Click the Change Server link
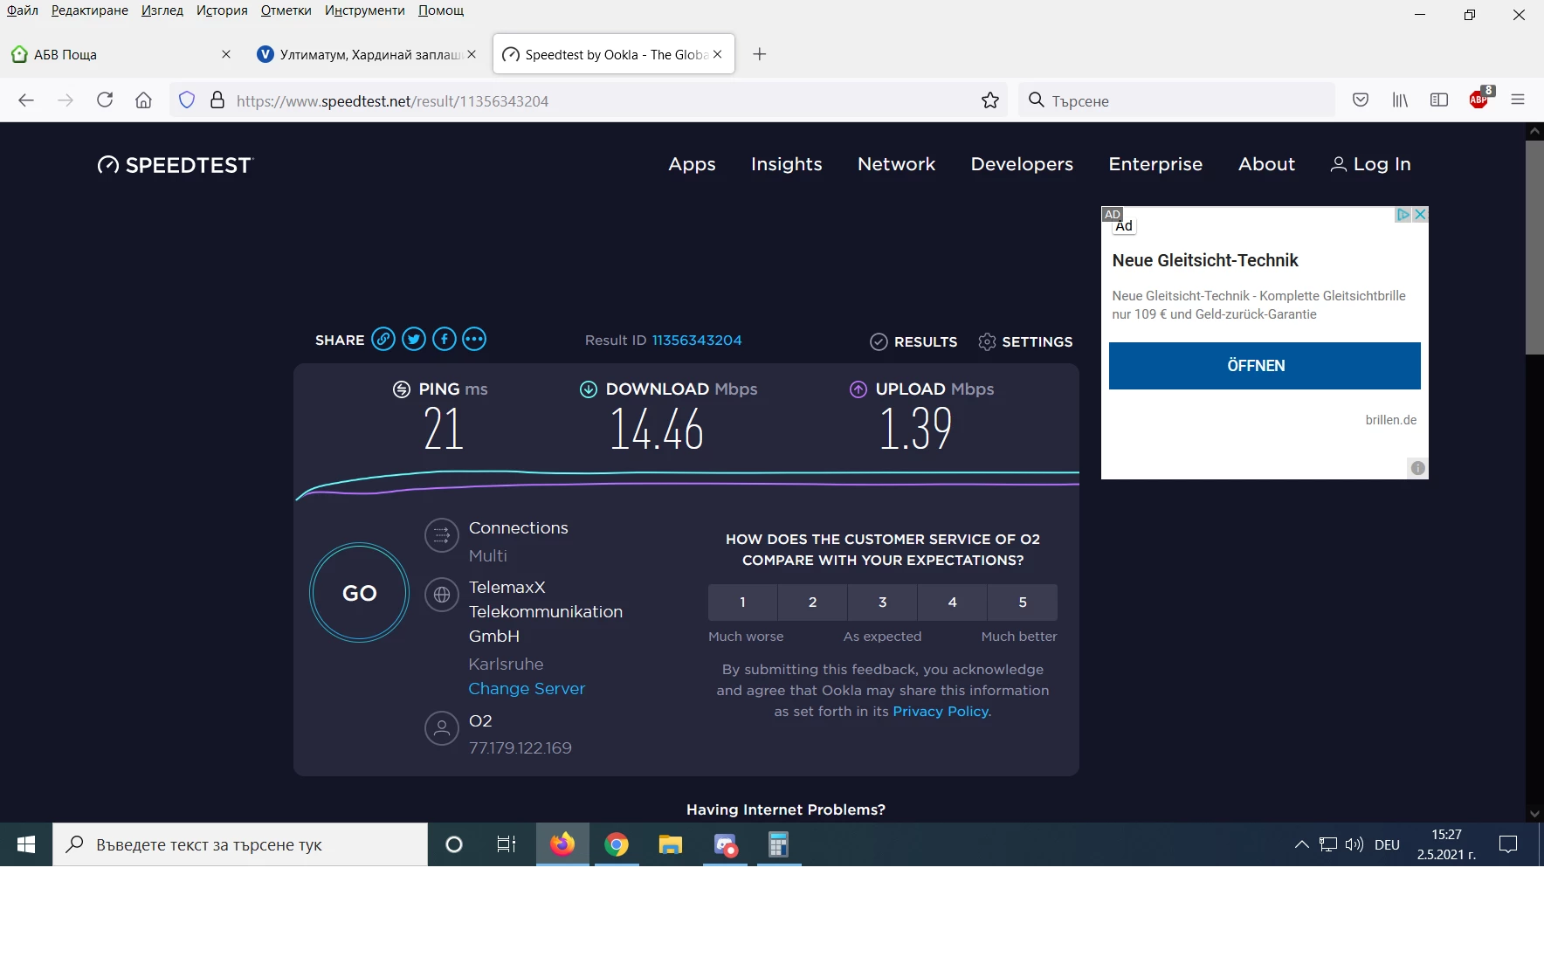The height and width of the screenshot is (971, 1544). tap(527, 688)
